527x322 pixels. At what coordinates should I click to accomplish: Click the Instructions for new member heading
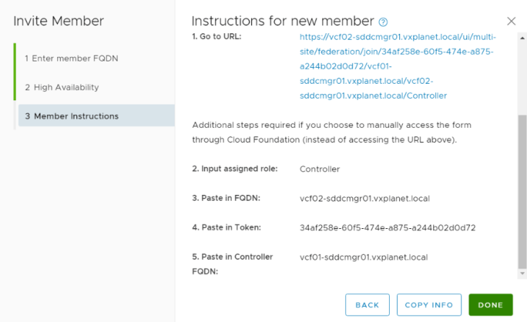[283, 21]
